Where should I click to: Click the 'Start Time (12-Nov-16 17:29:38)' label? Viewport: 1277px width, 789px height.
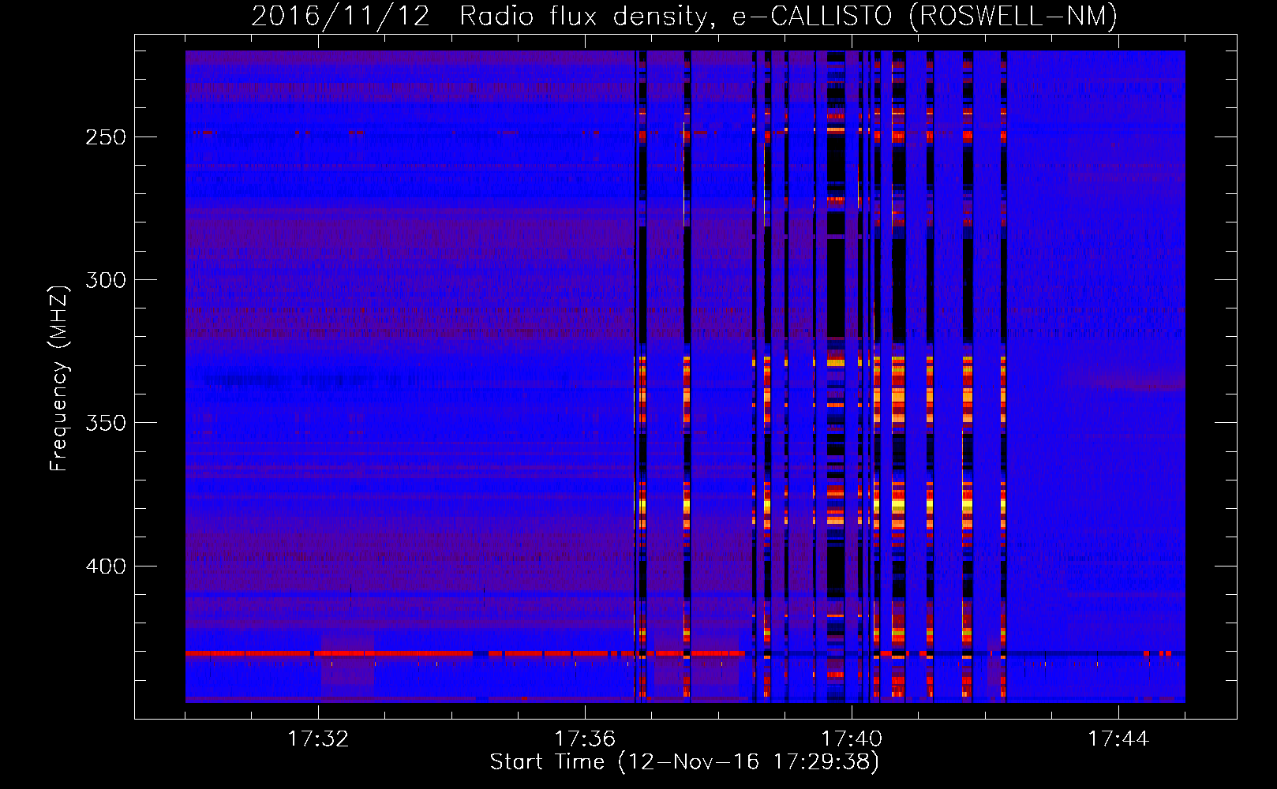(684, 762)
